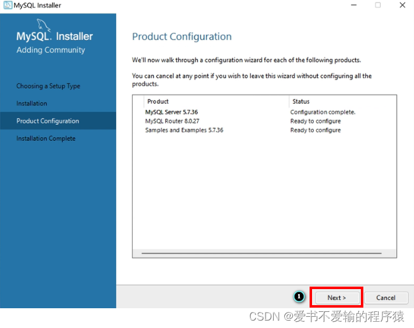Click the Next > button
The width and height of the screenshot is (414, 328).
click(x=337, y=298)
